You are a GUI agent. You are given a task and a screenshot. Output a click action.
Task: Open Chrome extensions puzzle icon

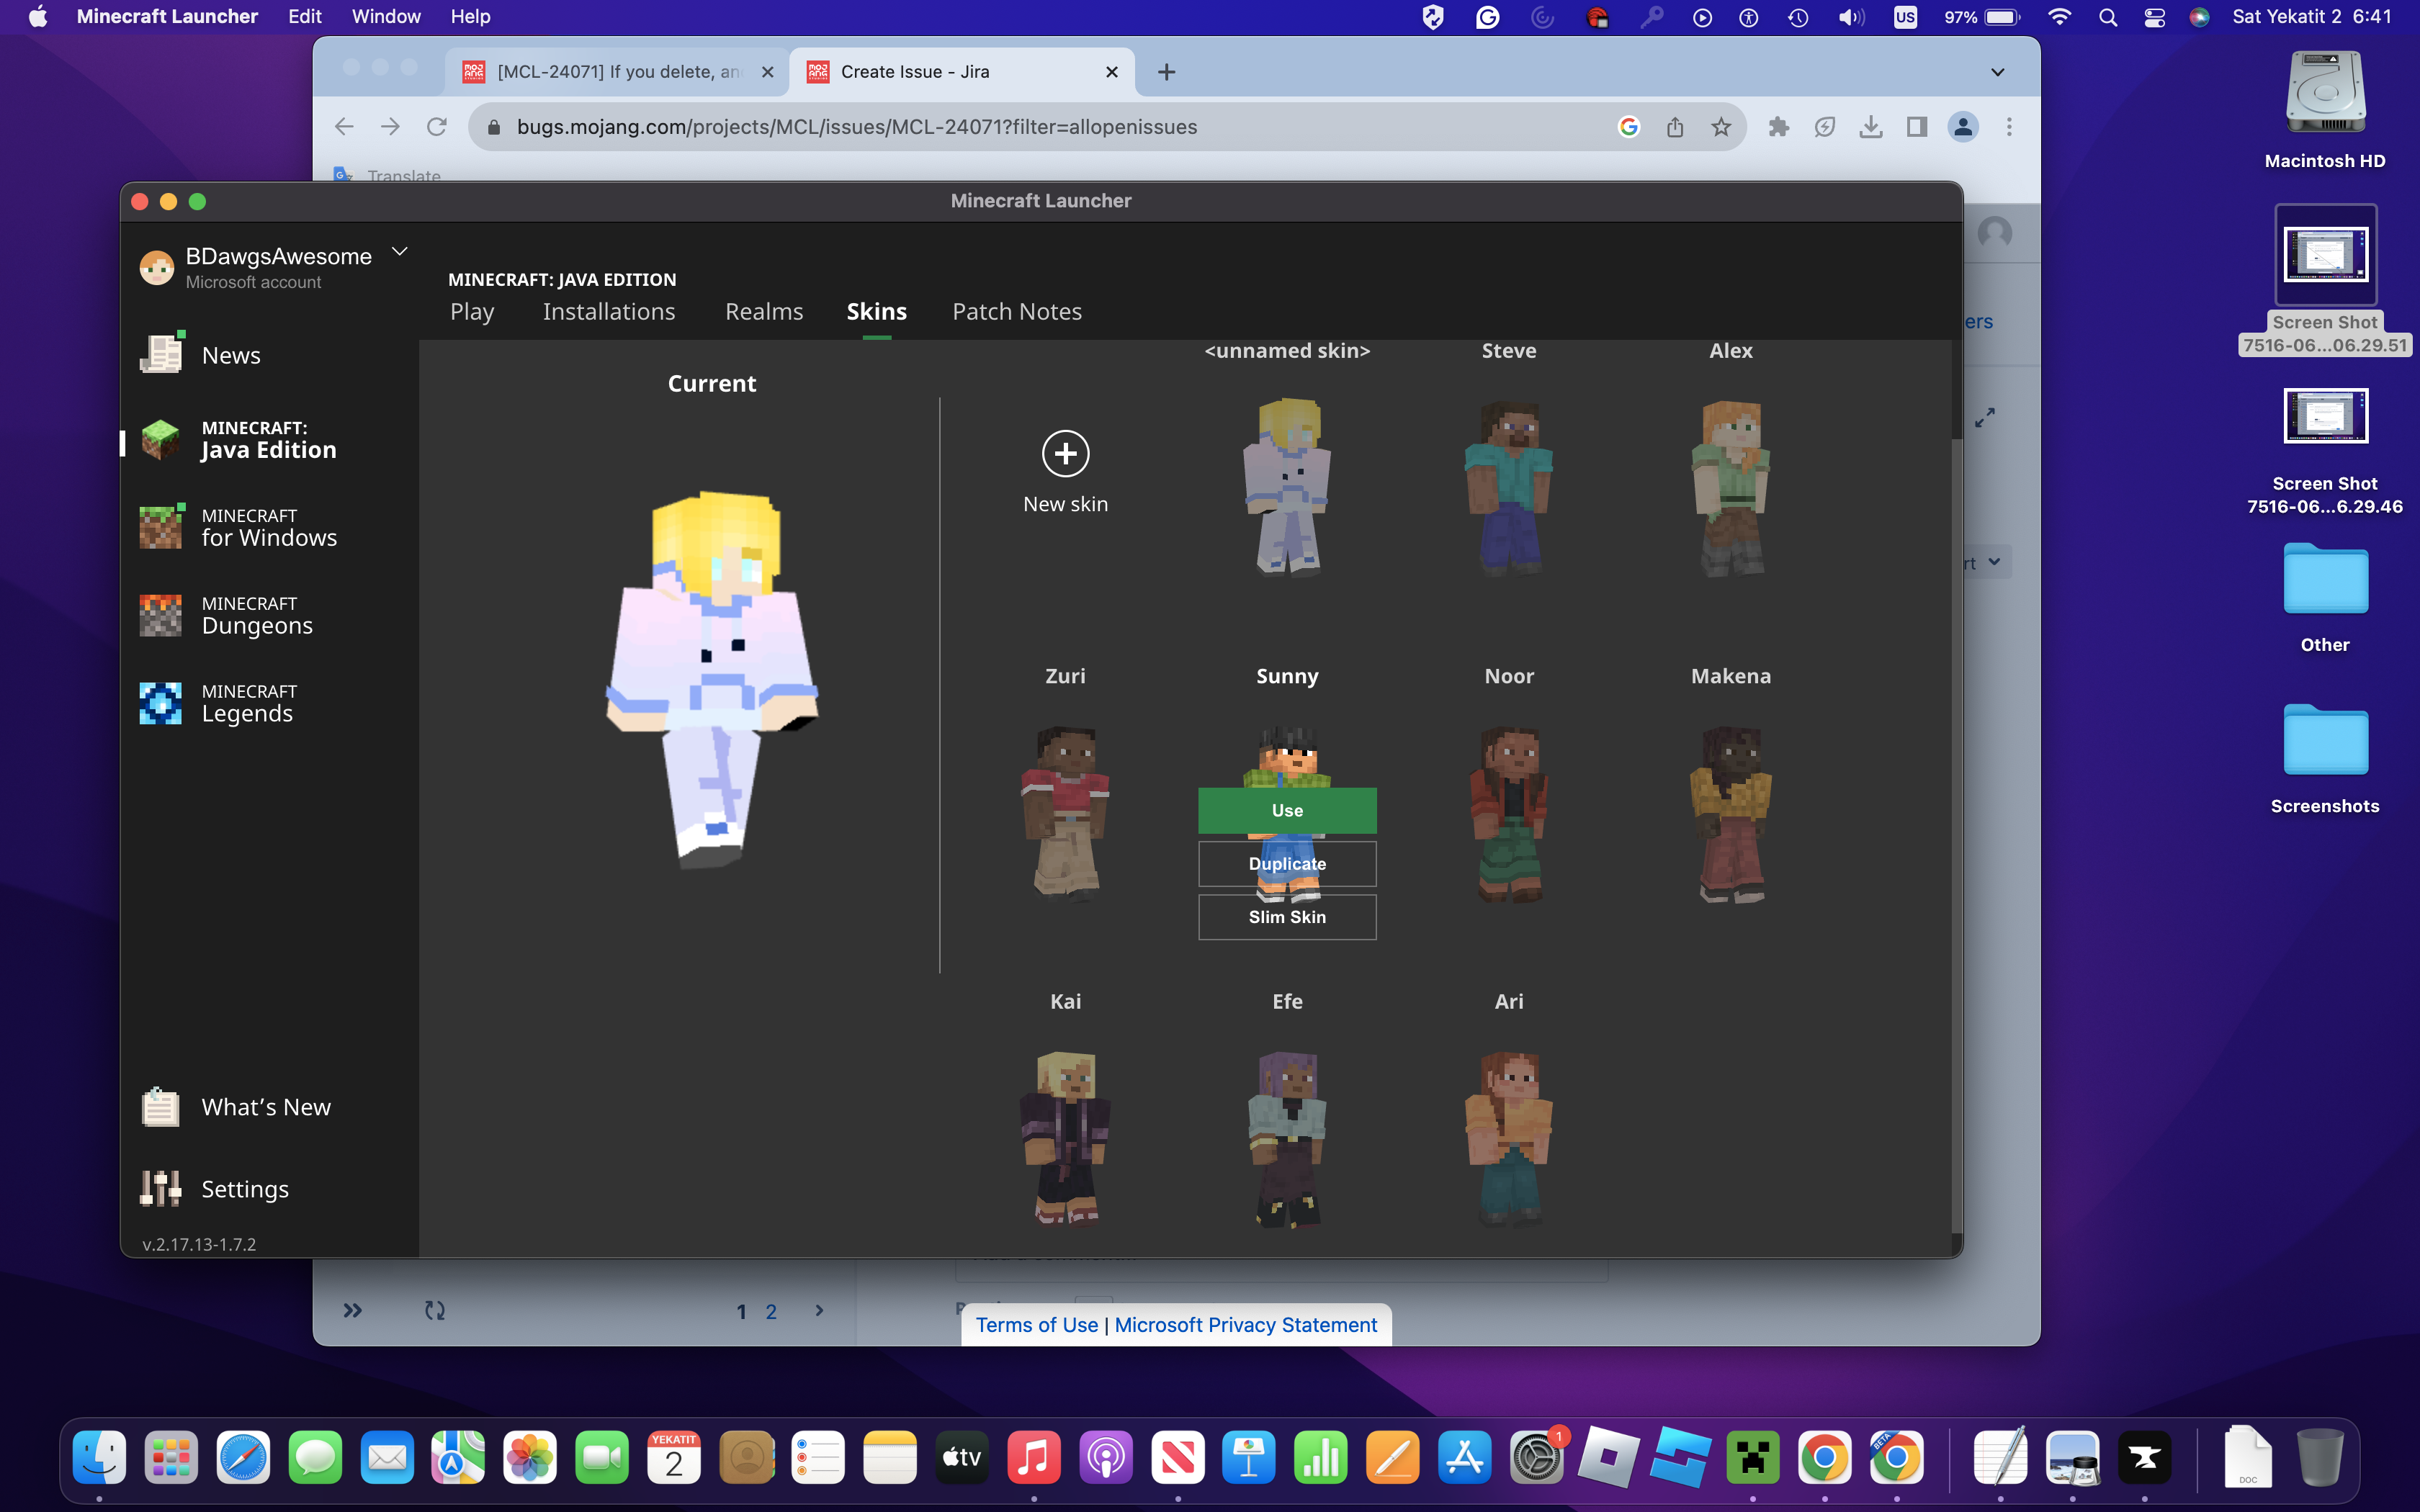1778,127
